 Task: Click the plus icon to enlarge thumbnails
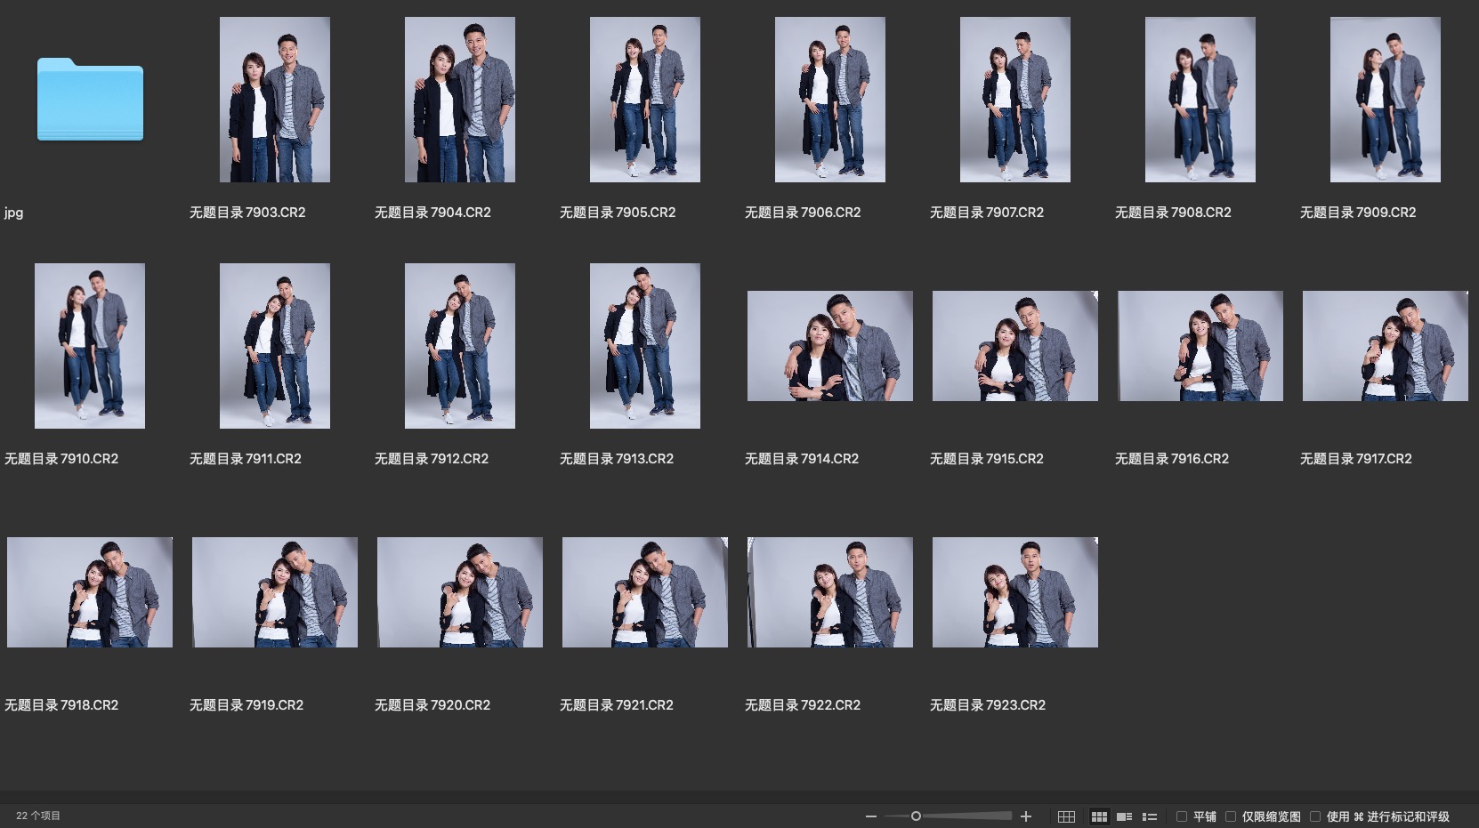click(x=1026, y=816)
